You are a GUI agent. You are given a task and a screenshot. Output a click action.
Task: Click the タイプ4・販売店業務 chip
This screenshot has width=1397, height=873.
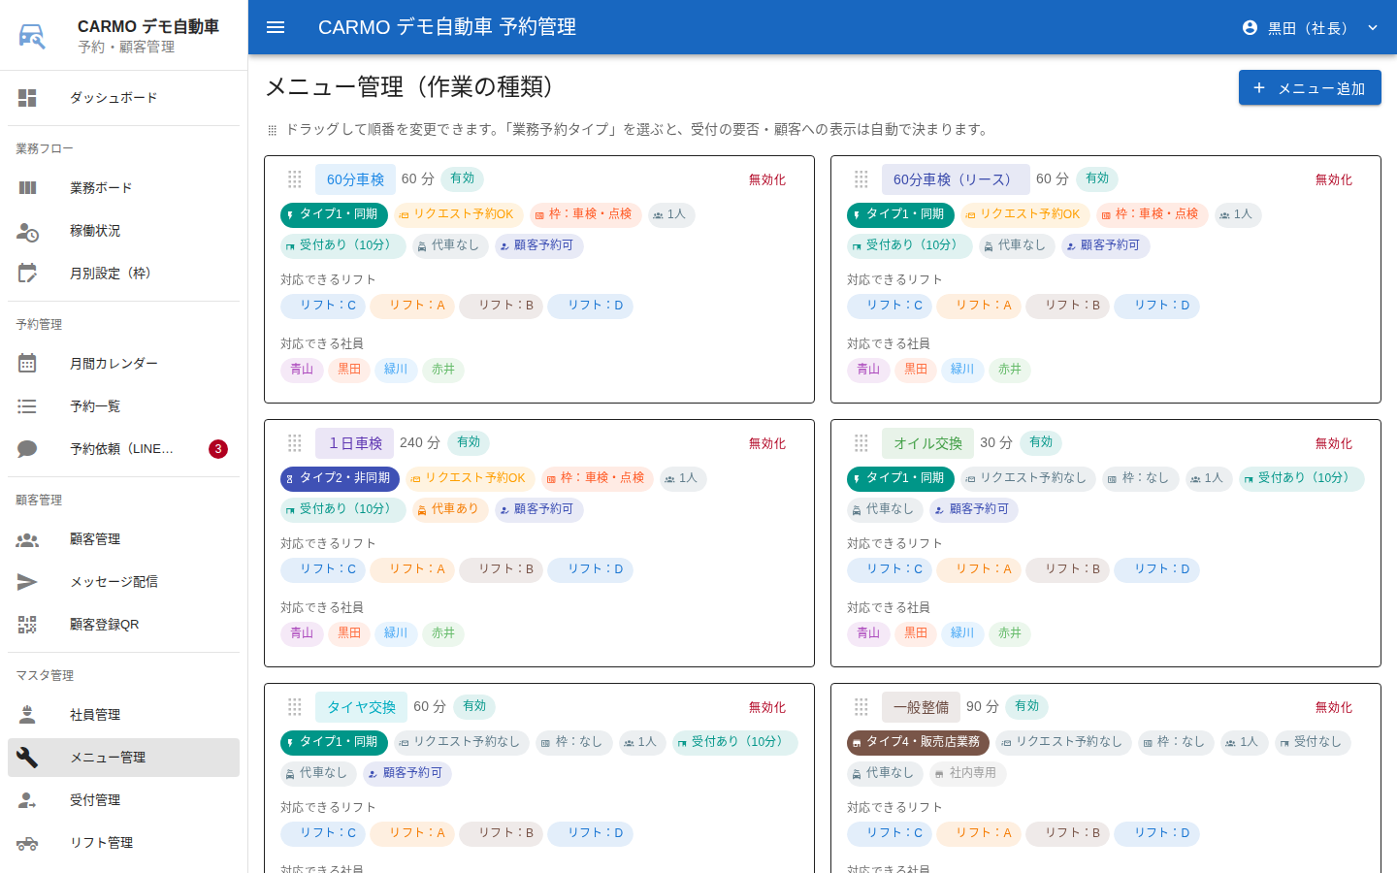918,742
